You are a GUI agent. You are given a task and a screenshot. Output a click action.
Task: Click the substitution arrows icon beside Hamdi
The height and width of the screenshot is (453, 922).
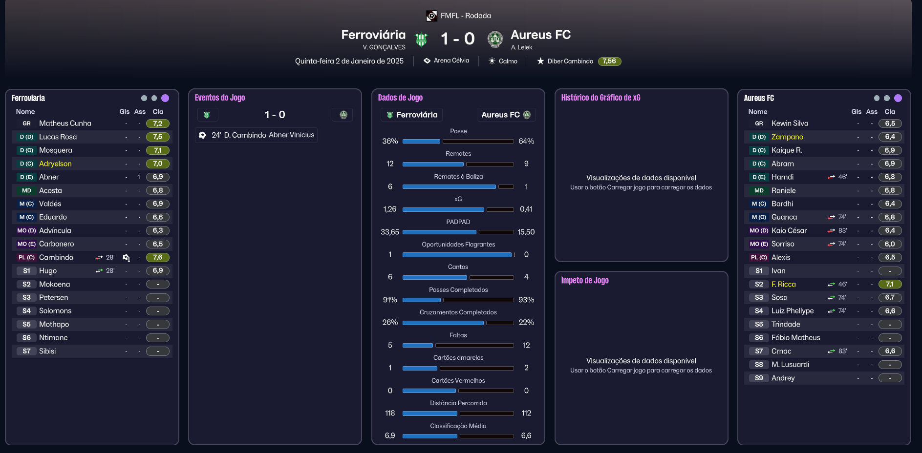coord(831,177)
